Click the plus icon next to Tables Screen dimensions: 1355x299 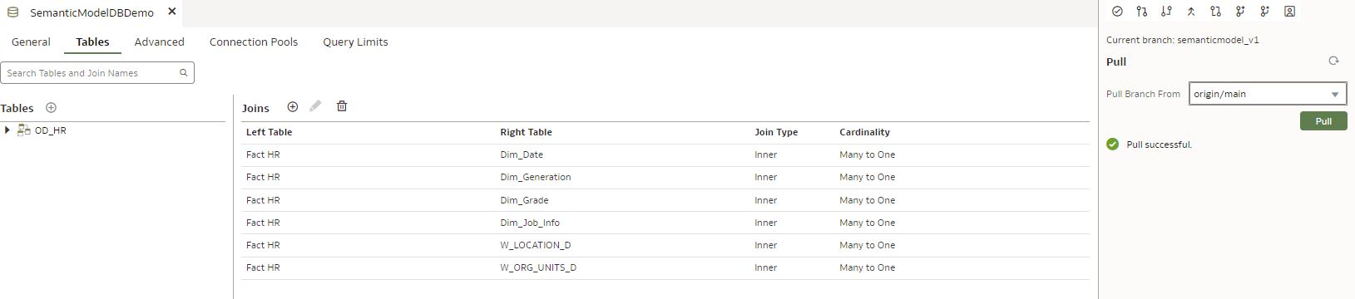(x=51, y=108)
